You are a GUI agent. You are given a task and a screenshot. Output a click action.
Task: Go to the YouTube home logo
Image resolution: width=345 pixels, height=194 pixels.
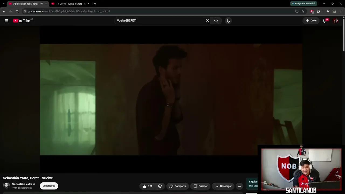coord(21,21)
